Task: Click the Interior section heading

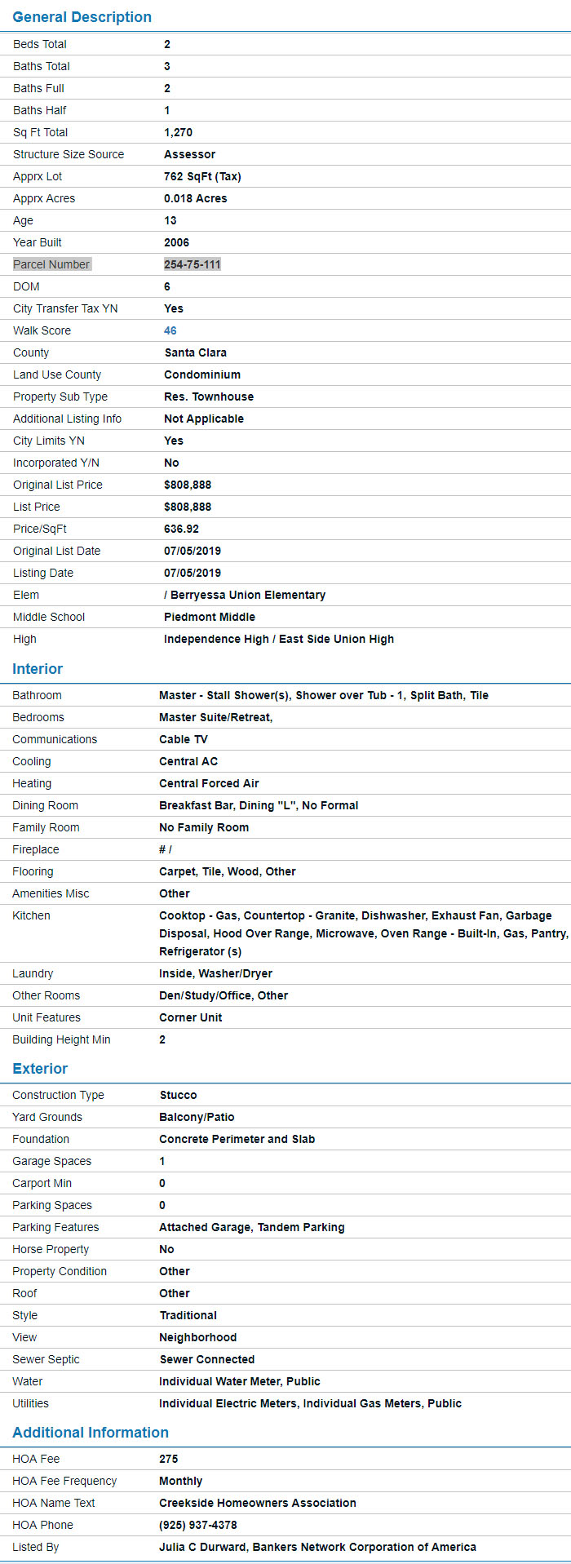Action: pyautogui.click(x=38, y=669)
